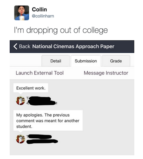
Task: Switch to the Detail tab
Action: (56, 61)
